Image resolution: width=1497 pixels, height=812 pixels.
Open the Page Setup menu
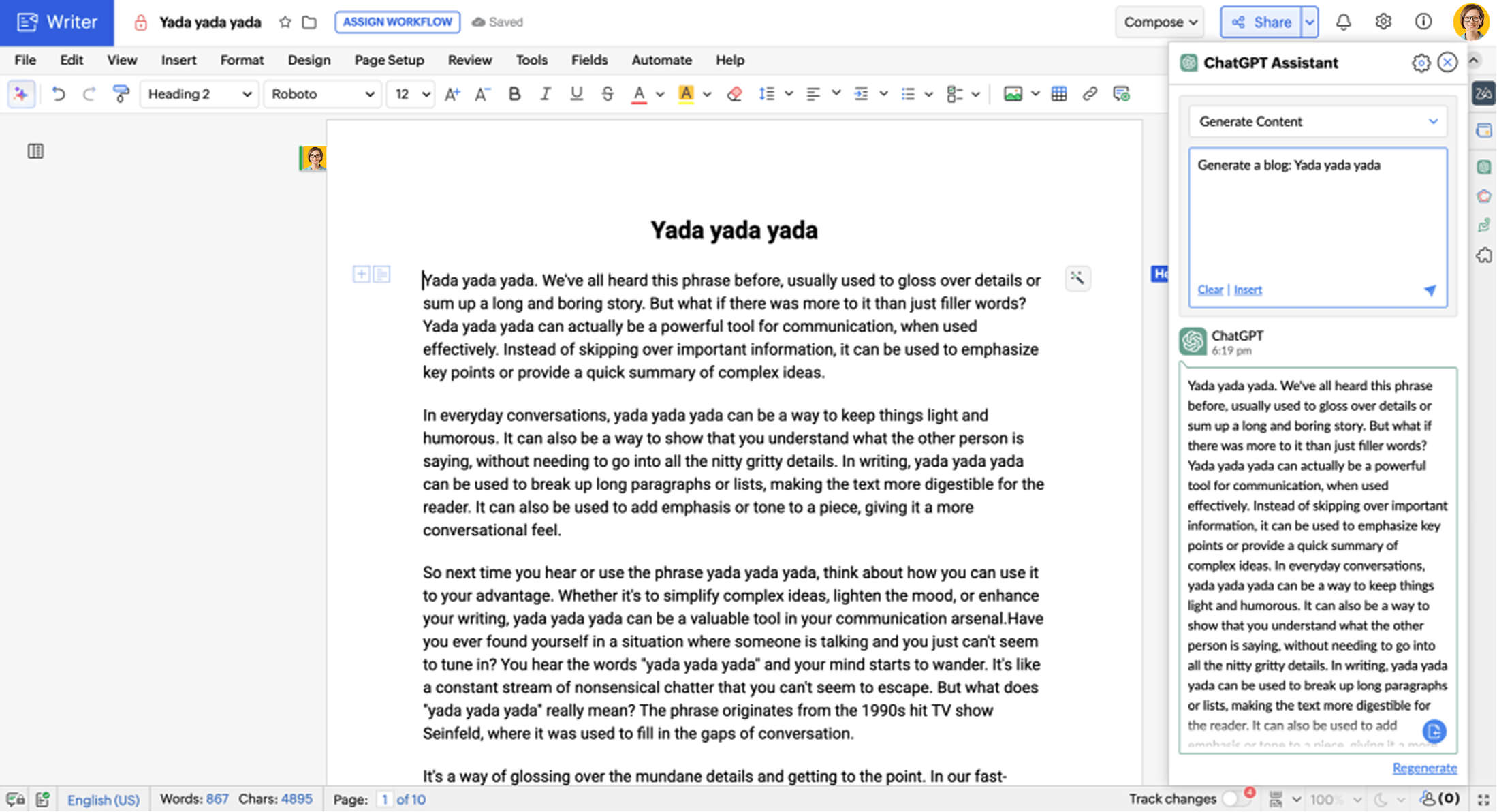(x=389, y=60)
